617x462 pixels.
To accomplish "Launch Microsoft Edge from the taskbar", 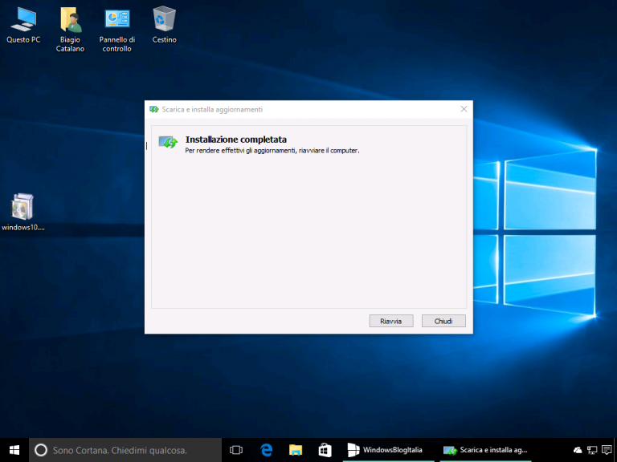I will click(x=267, y=450).
